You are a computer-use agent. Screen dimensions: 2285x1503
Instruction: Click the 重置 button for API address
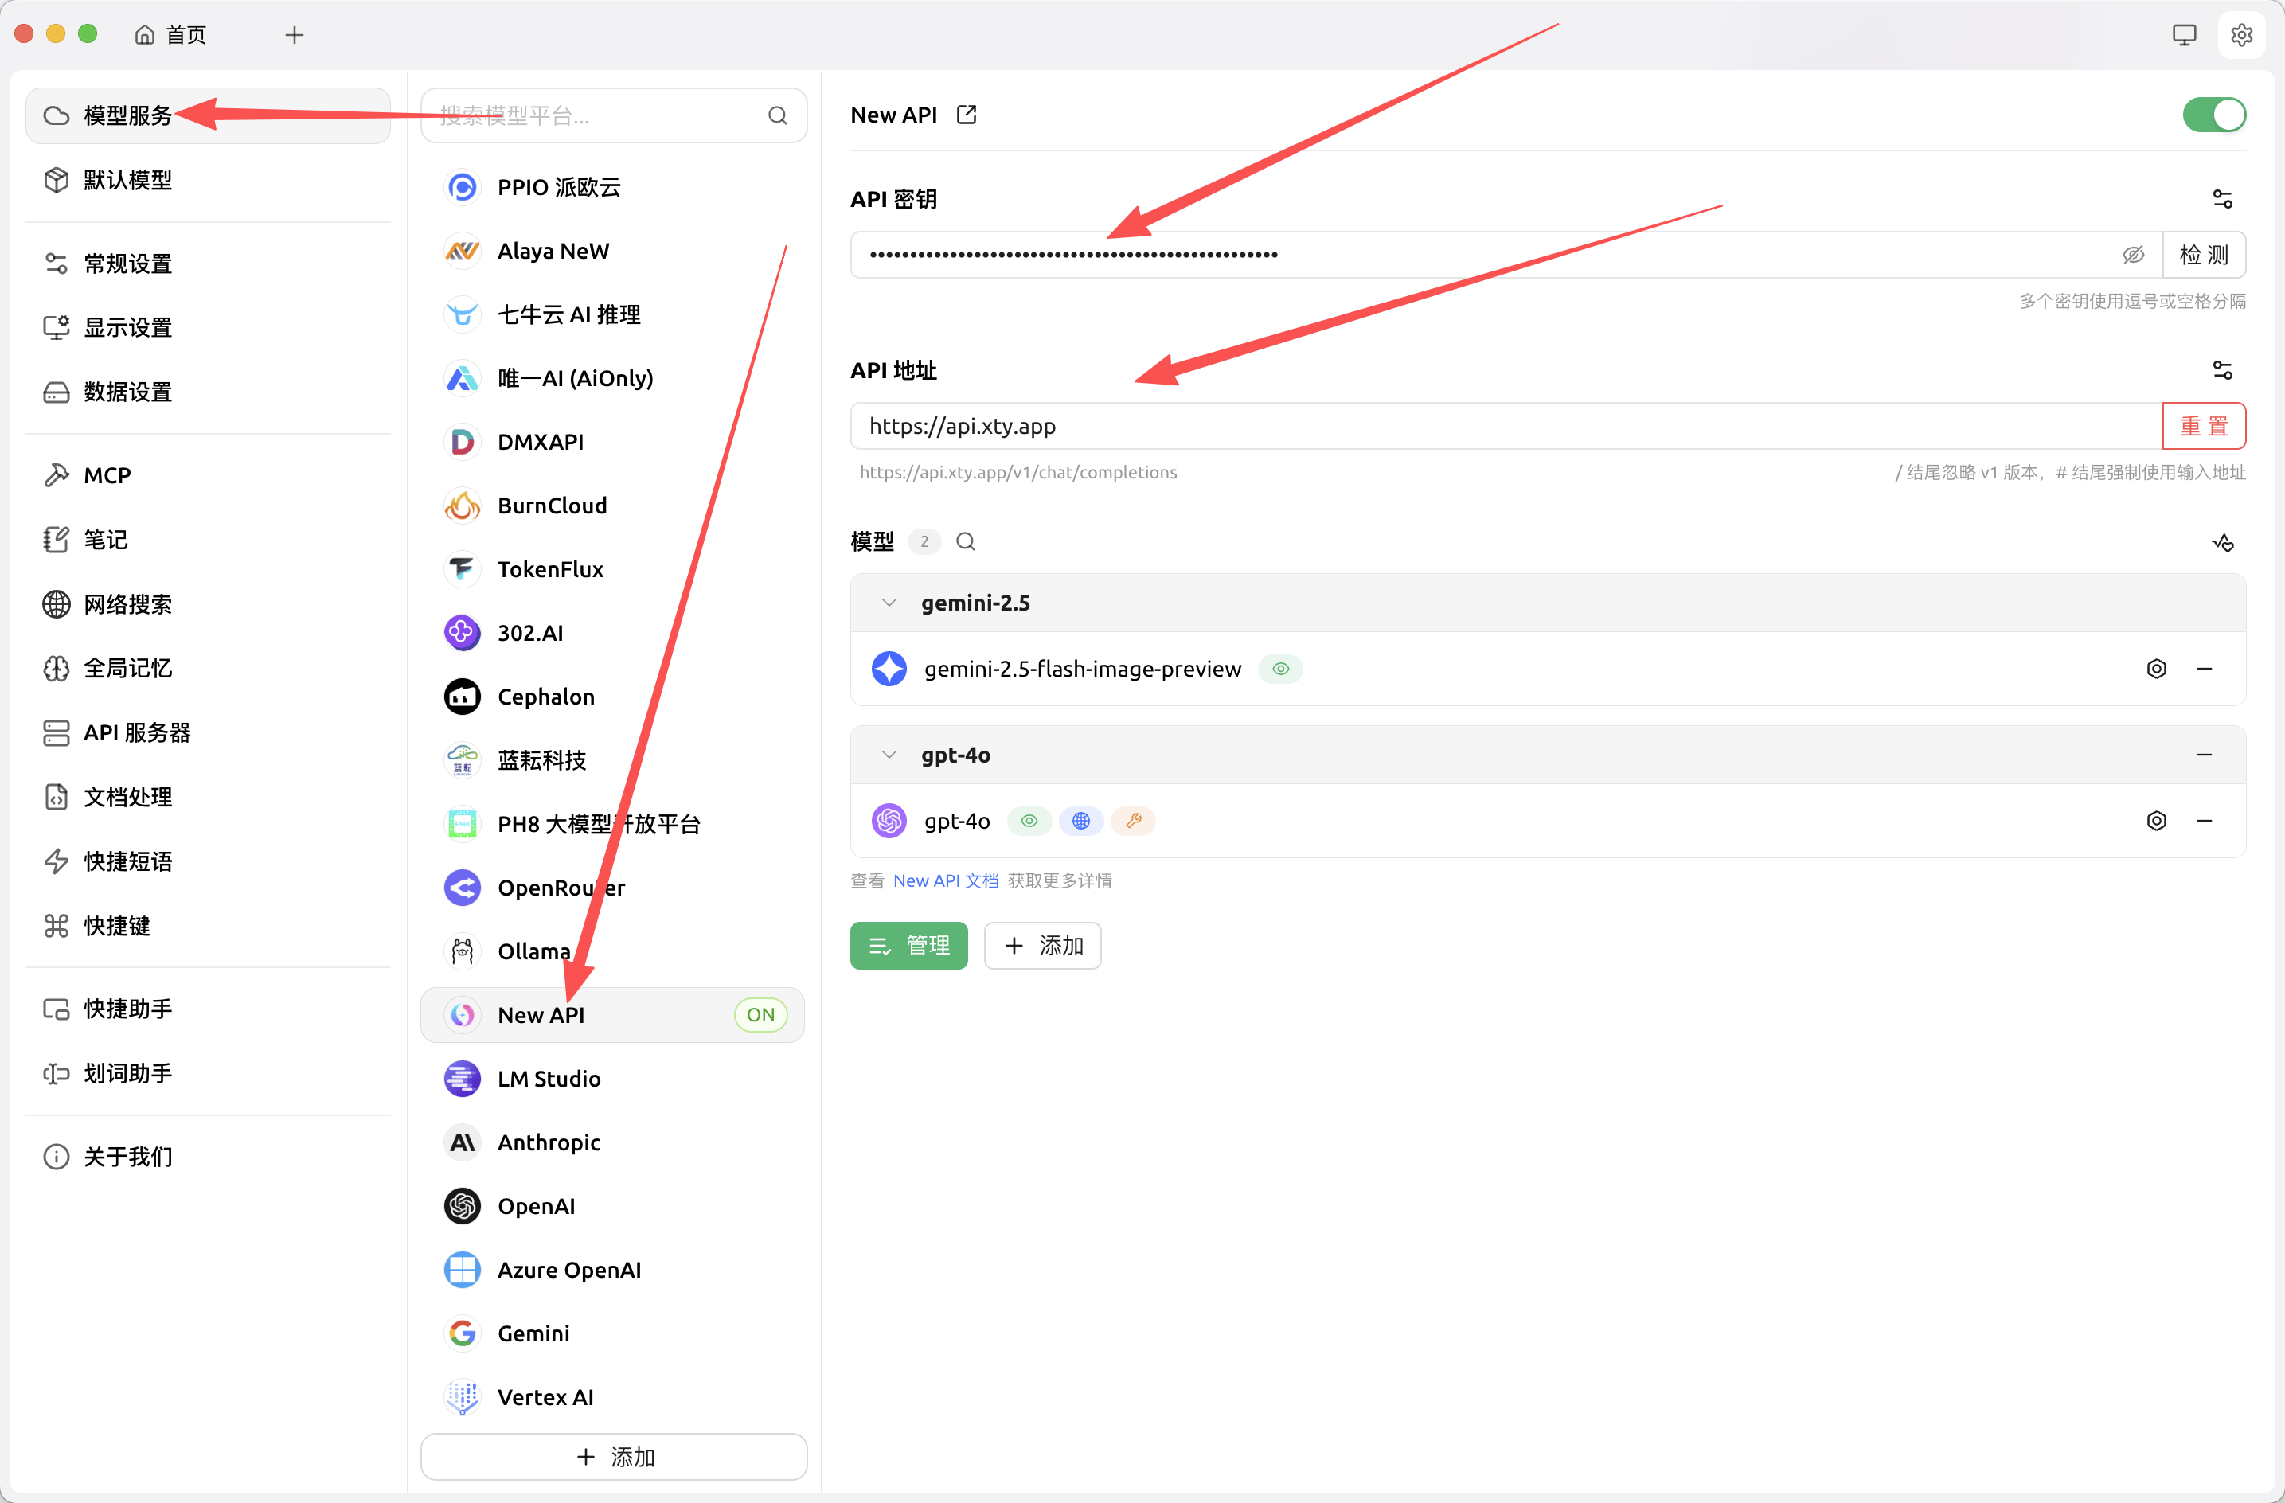pyautogui.click(x=2204, y=425)
